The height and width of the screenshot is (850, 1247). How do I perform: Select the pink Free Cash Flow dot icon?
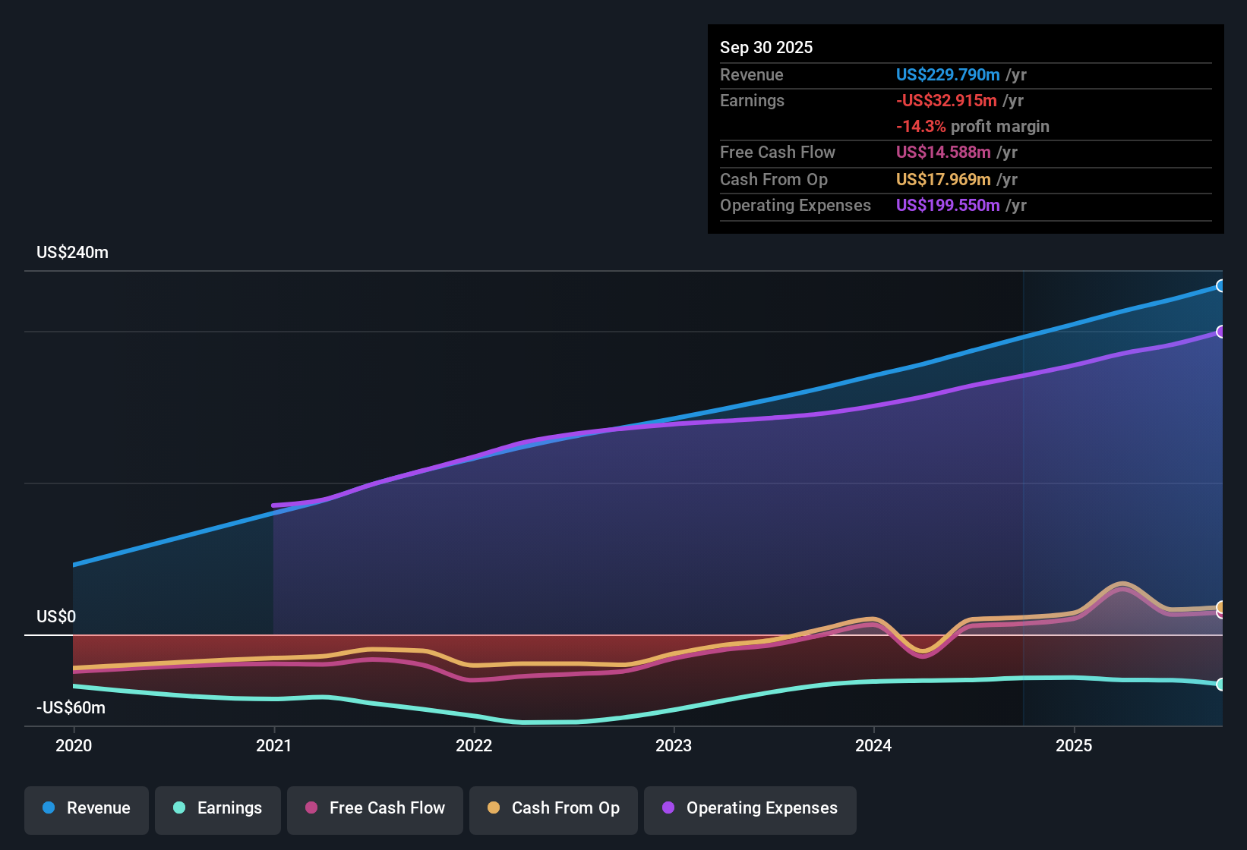[x=311, y=808]
